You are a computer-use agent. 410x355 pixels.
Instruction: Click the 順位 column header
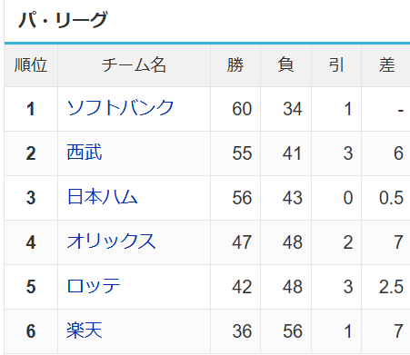(31, 65)
